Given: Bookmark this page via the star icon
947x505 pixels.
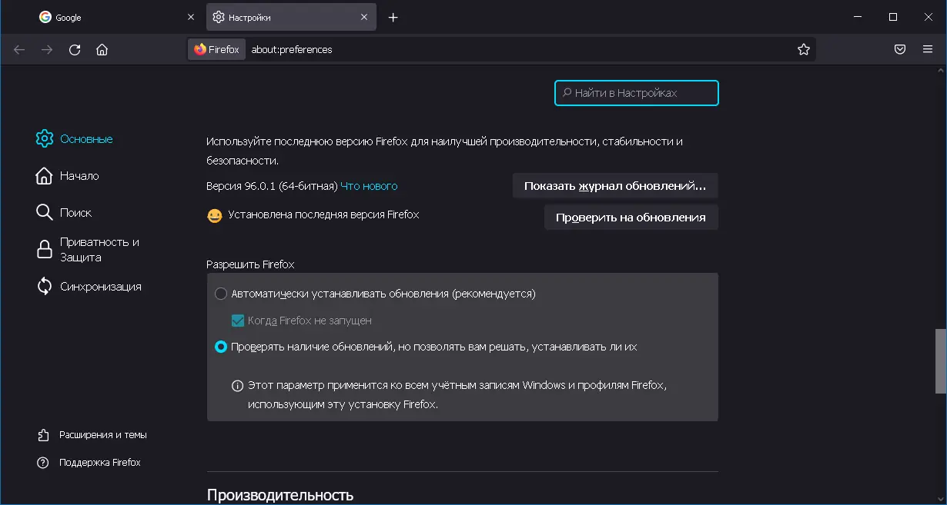Looking at the screenshot, I should tap(805, 48).
